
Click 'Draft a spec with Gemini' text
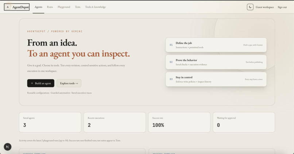click(253, 45)
